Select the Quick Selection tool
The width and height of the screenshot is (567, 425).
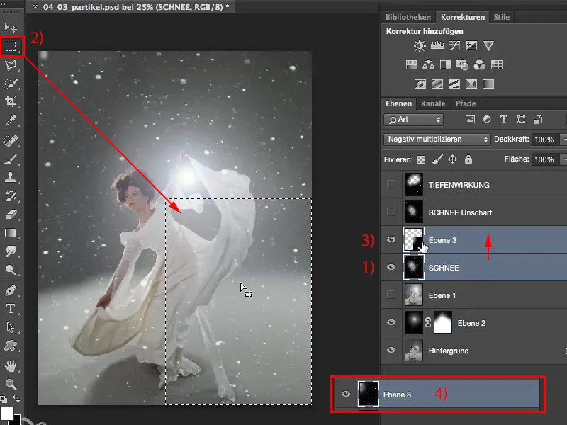coord(11,84)
